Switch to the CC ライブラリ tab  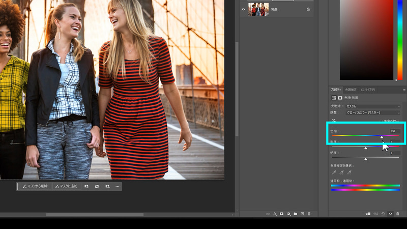coord(368,90)
